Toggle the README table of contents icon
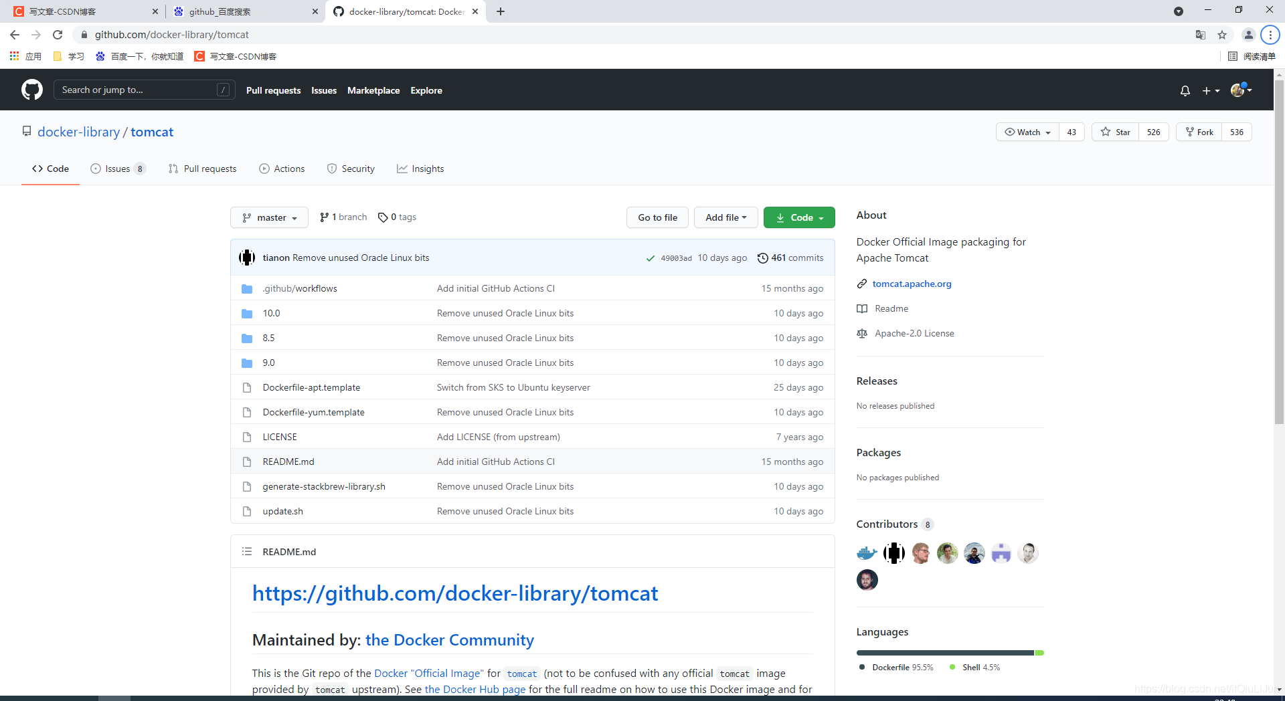Viewport: 1285px width, 701px height. (247, 551)
